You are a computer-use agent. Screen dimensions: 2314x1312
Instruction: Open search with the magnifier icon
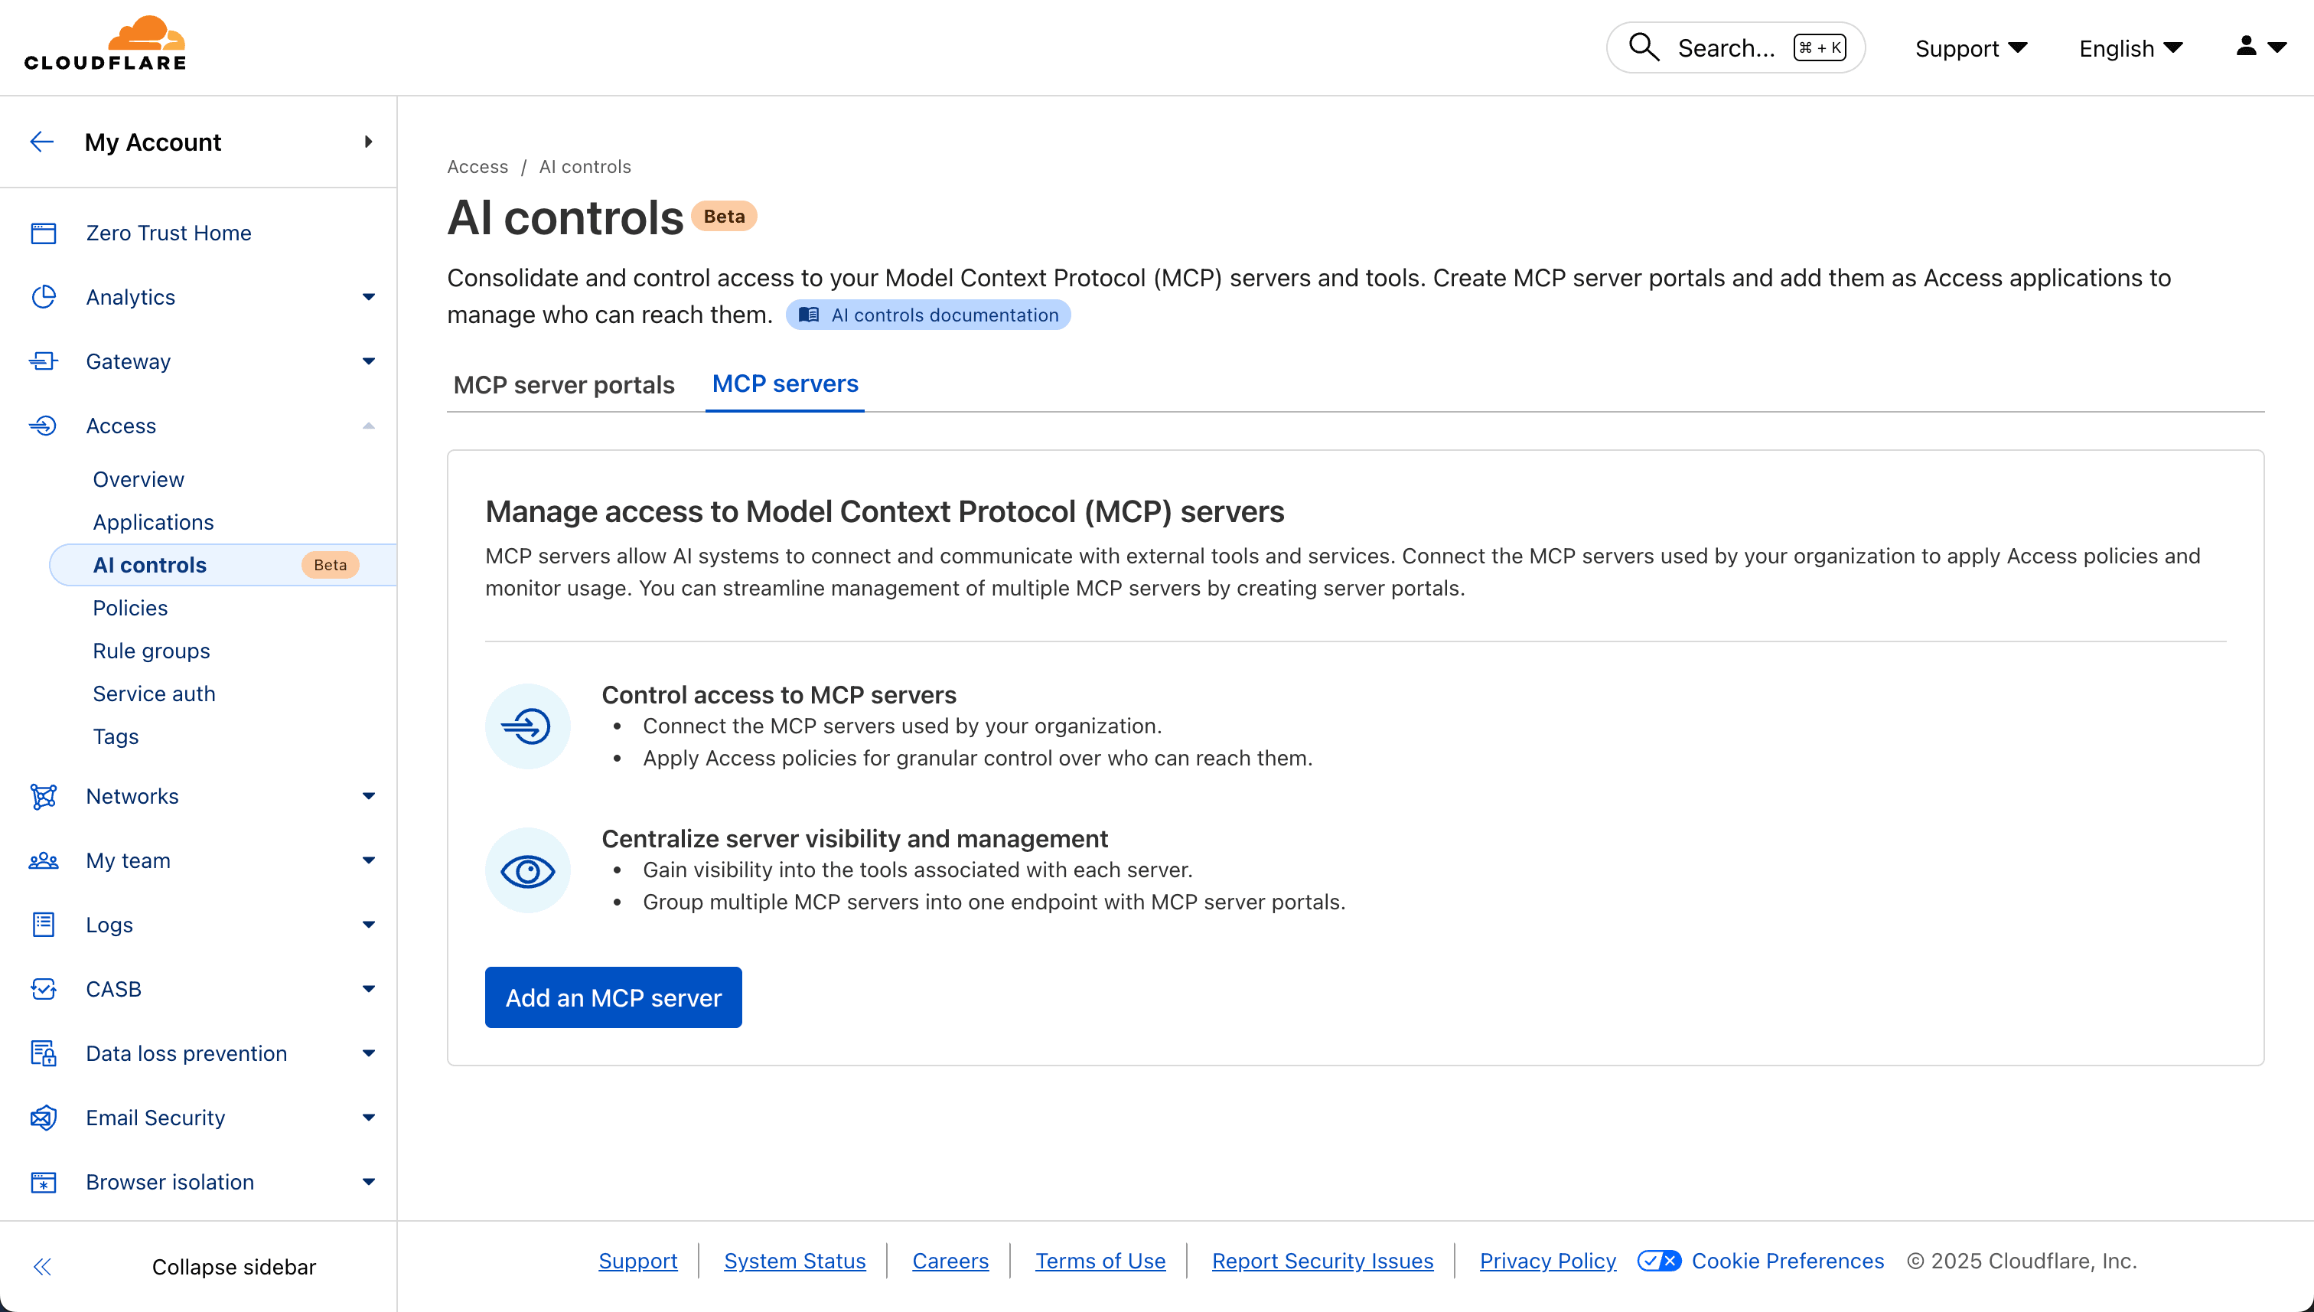click(1644, 47)
